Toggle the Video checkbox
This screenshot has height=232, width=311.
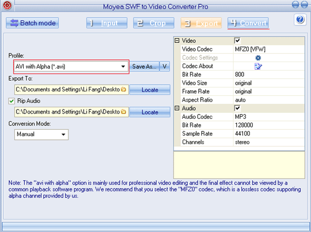pyautogui.click(x=237, y=41)
